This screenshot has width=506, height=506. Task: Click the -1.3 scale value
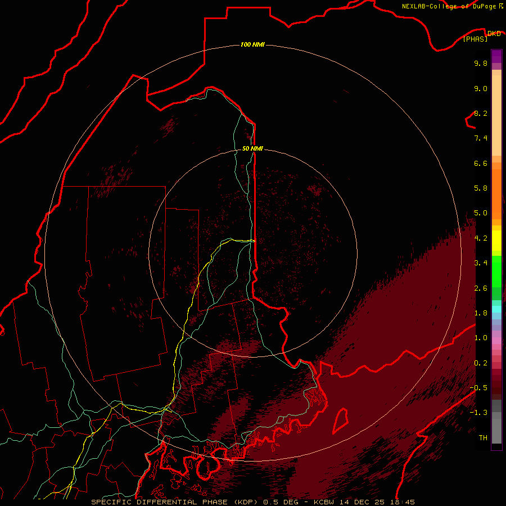[478, 413]
